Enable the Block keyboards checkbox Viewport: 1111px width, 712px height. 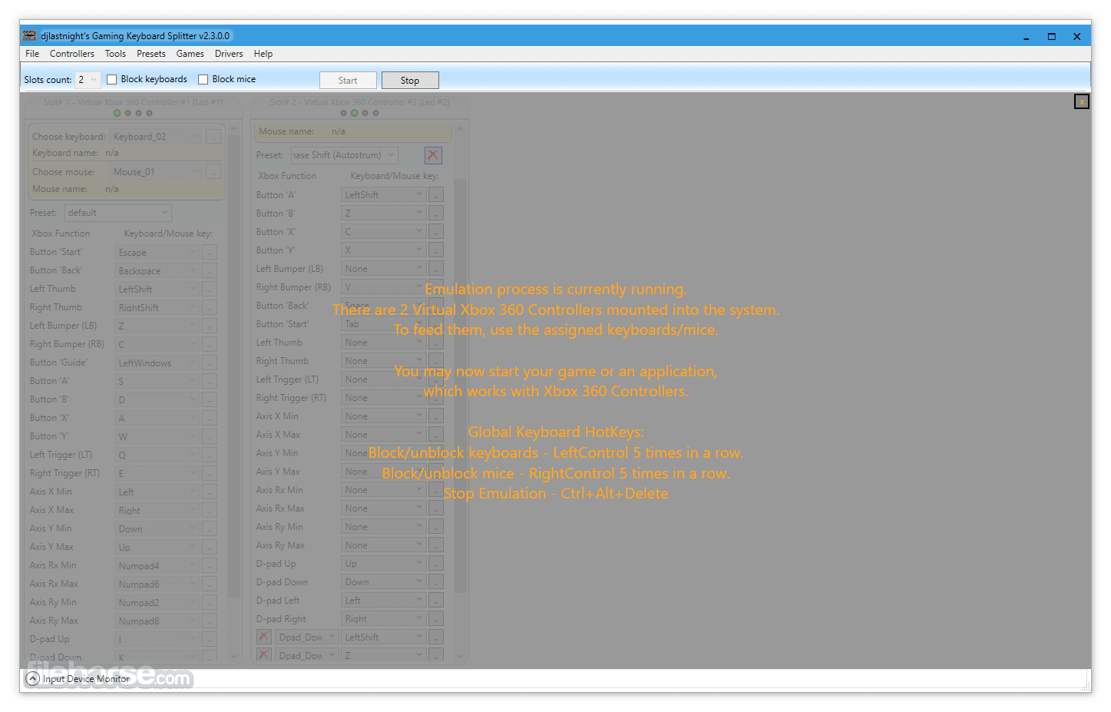point(112,79)
